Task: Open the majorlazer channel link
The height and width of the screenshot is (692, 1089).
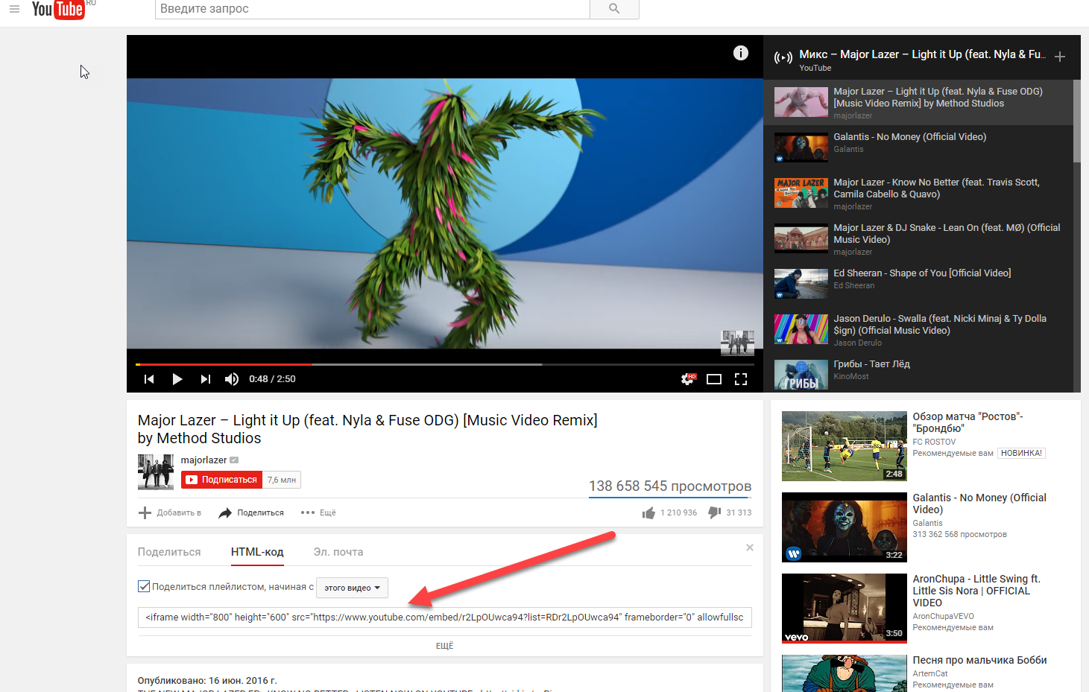Action: coord(203,460)
